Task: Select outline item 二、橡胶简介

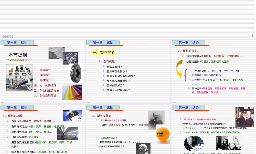Action: 42,75
